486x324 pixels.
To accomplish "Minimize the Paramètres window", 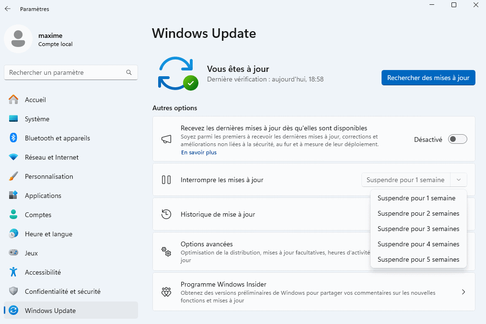I will coord(432,5).
